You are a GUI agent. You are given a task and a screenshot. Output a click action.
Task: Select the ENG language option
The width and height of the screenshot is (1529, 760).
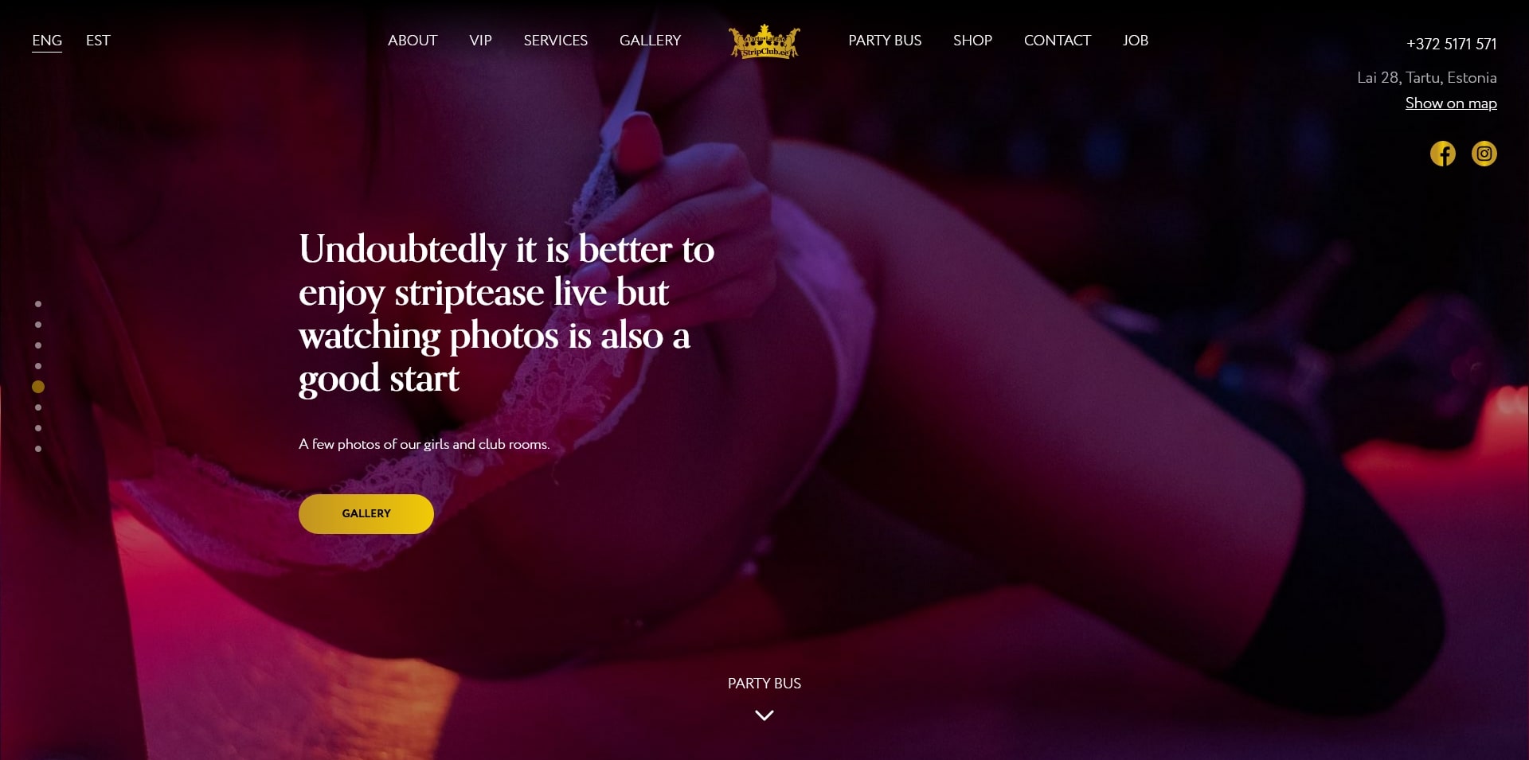coord(47,41)
